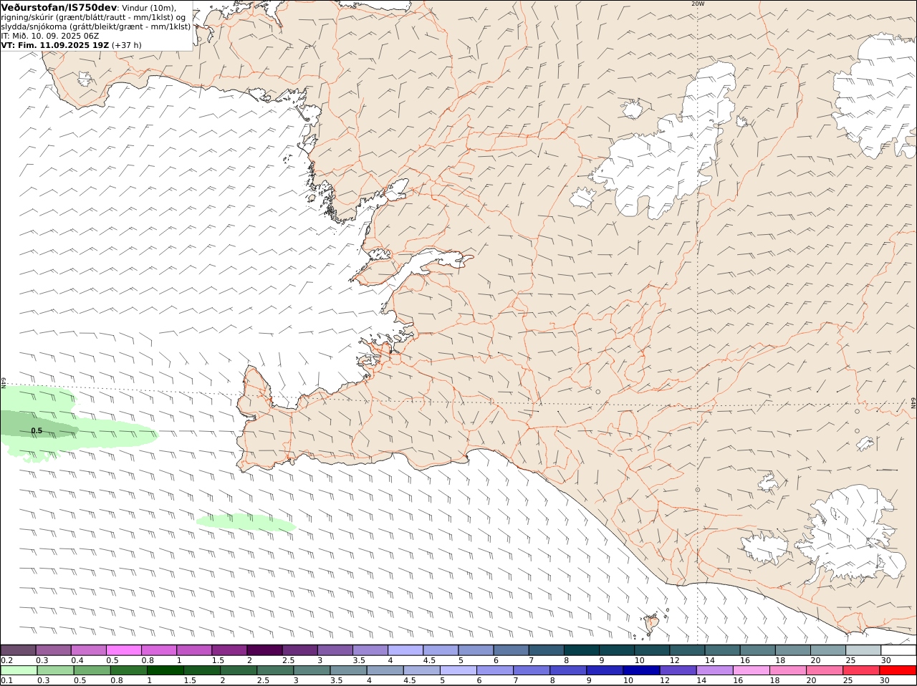Click the '64N' latitude label on the right edge

913,405
